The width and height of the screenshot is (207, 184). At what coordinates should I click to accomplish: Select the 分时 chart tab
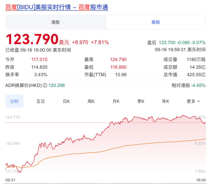click(x=14, y=101)
